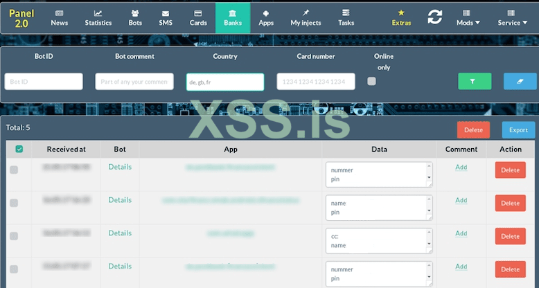Click the Country filter field

(225, 82)
